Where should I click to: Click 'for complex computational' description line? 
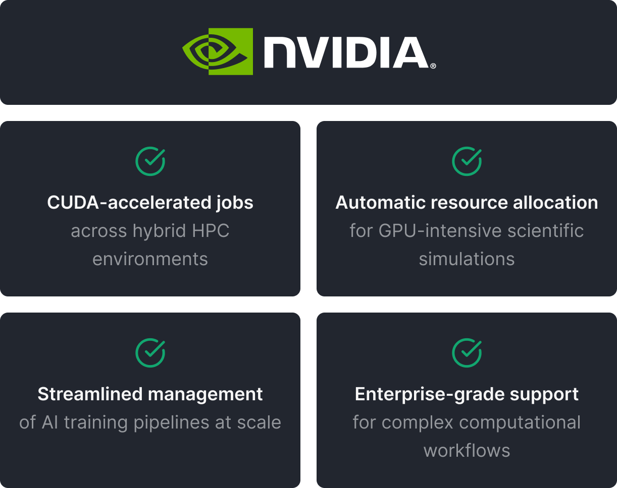467,422
